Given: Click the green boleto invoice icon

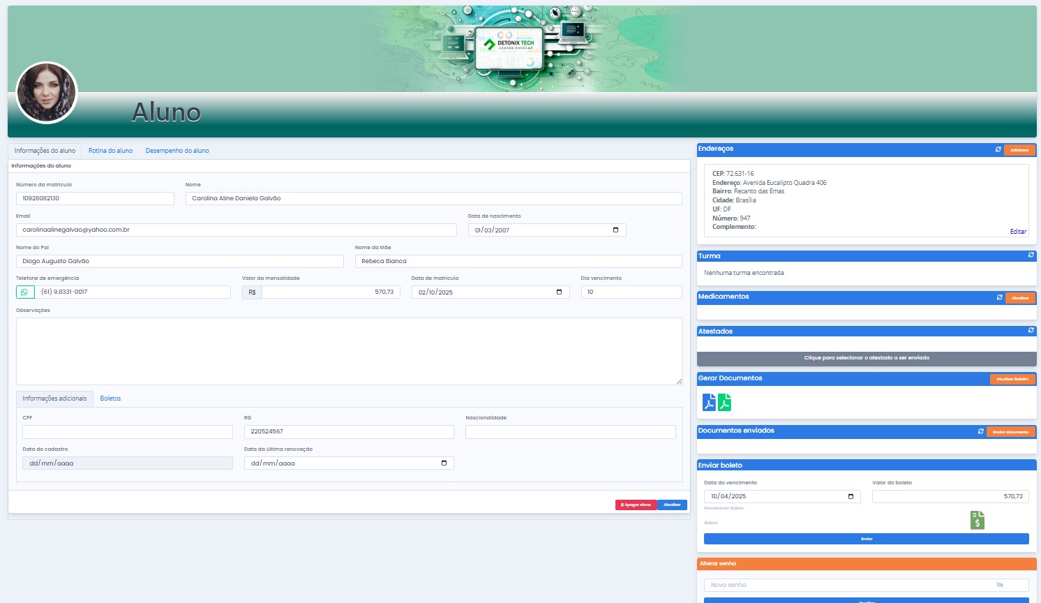Looking at the screenshot, I should [x=978, y=520].
